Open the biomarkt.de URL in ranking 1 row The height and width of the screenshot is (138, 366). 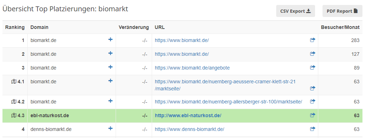(x=182, y=40)
